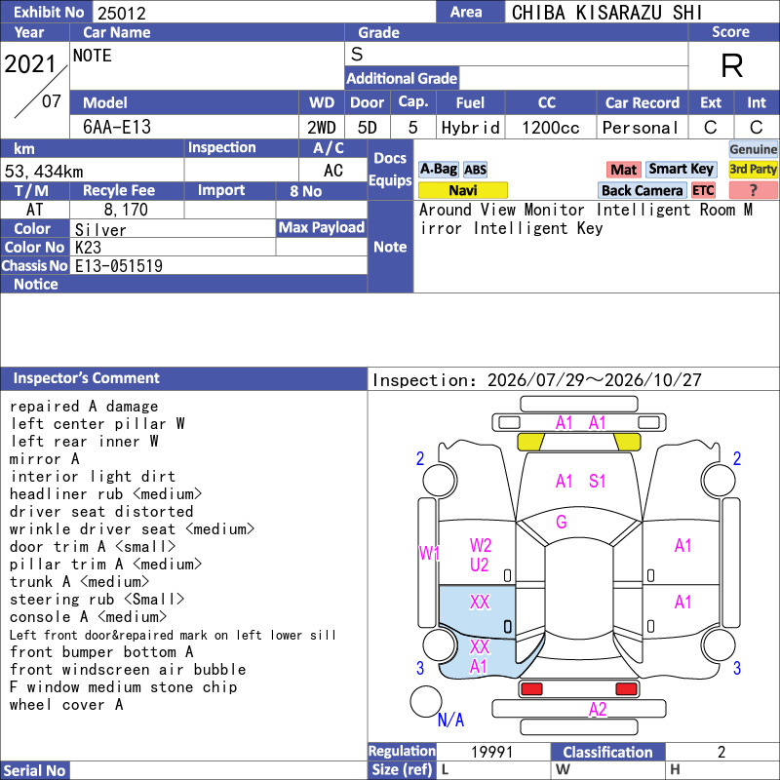This screenshot has width=780, height=780.
Task: Click the N/A spare tire circle
Action: [x=426, y=701]
